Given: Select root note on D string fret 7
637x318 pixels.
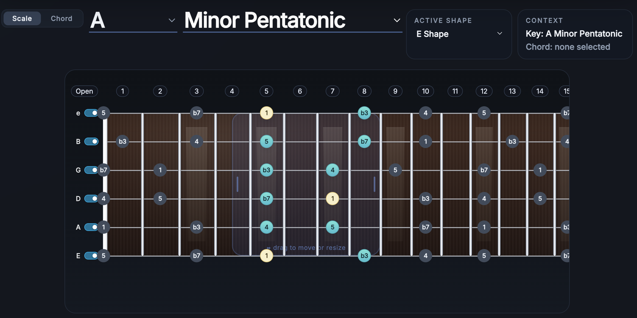Looking at the screenshot, I should pos(333,199).
